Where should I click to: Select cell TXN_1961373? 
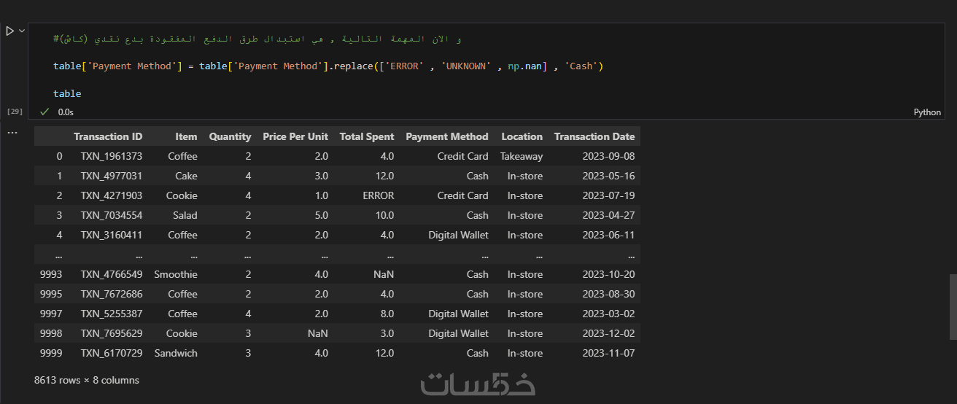[x=112, y=156]
